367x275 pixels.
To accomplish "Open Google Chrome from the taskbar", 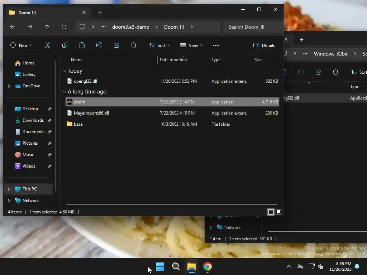I will click(x=208, y=266).
